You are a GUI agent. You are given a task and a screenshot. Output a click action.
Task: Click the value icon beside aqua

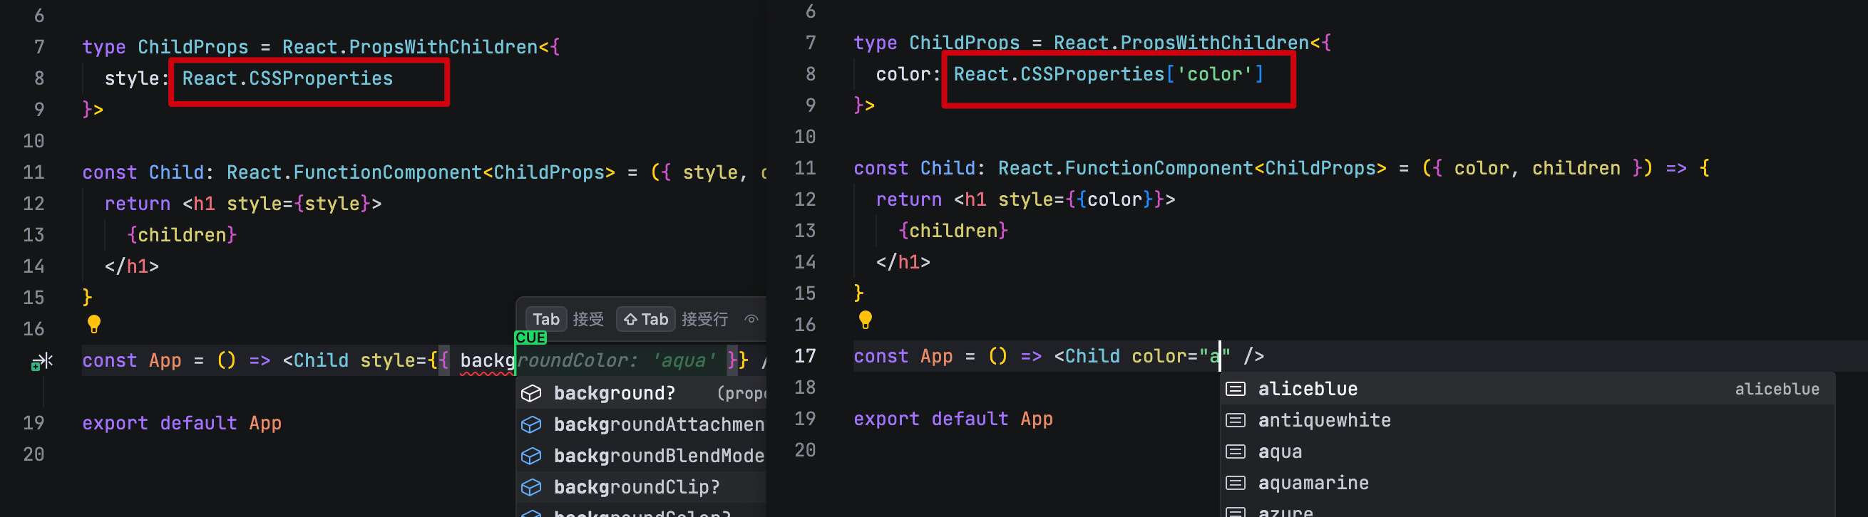coord(1235,451)
